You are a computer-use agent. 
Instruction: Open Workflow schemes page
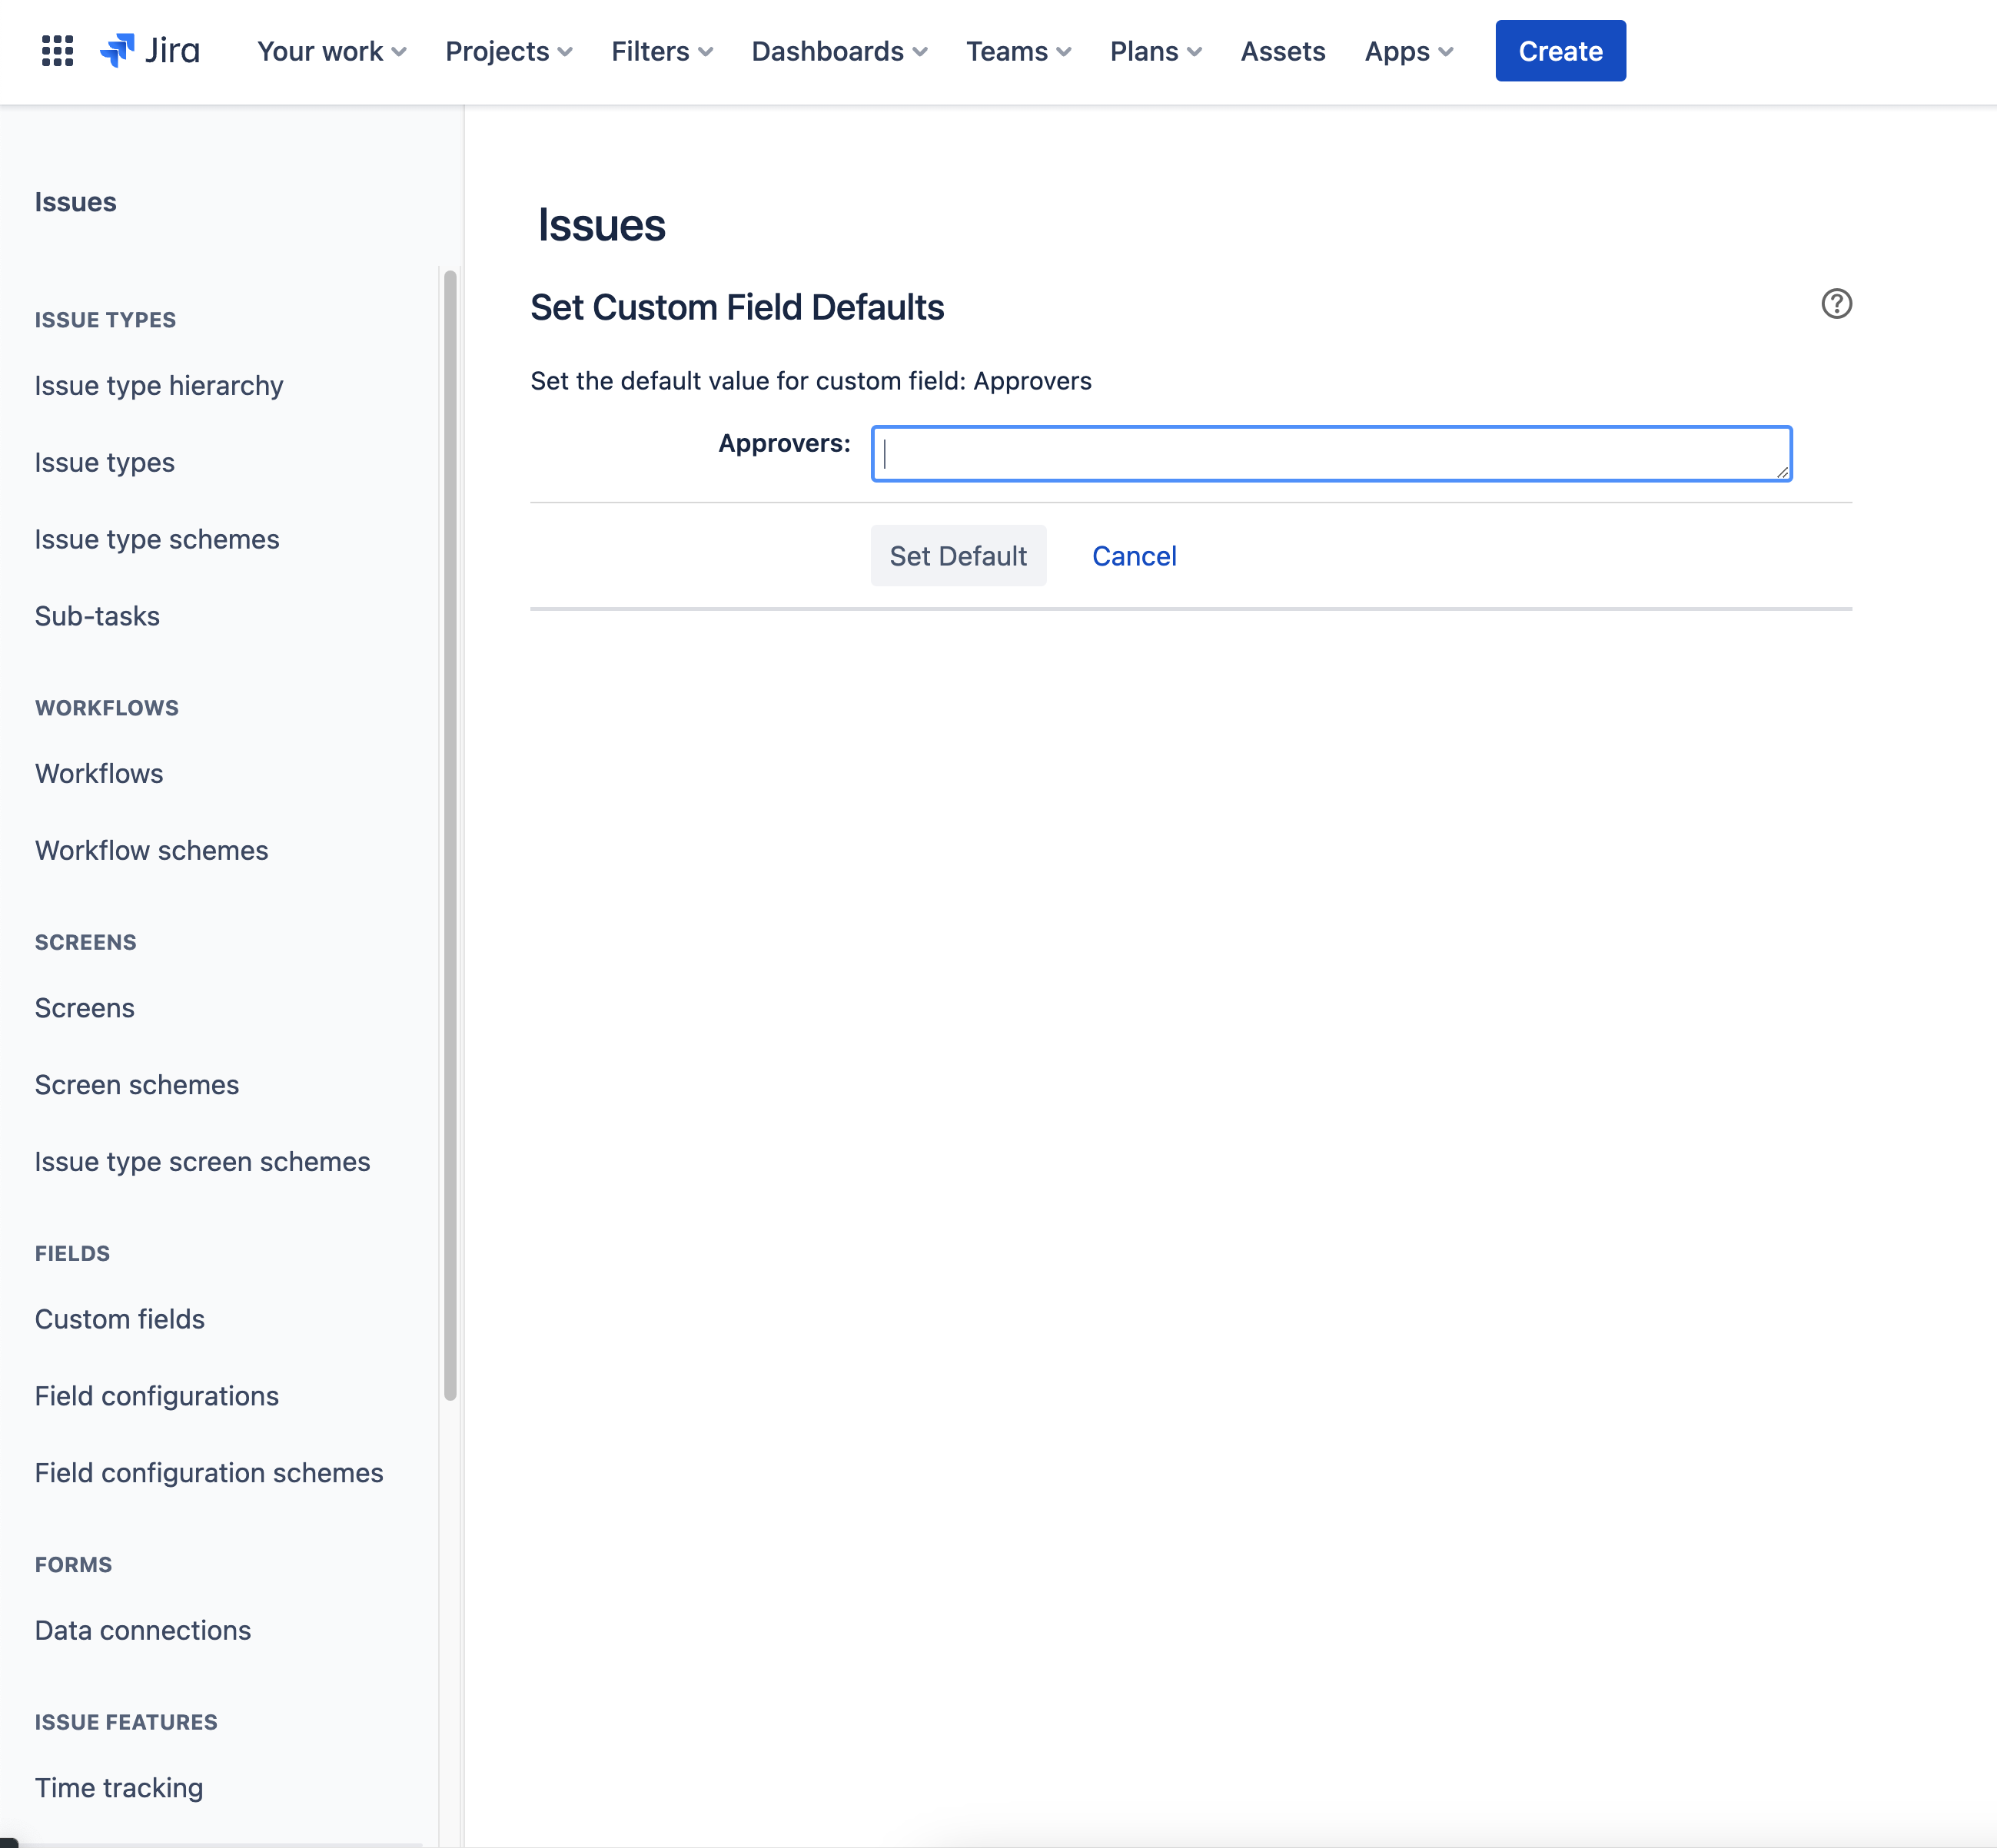point(152,850)
